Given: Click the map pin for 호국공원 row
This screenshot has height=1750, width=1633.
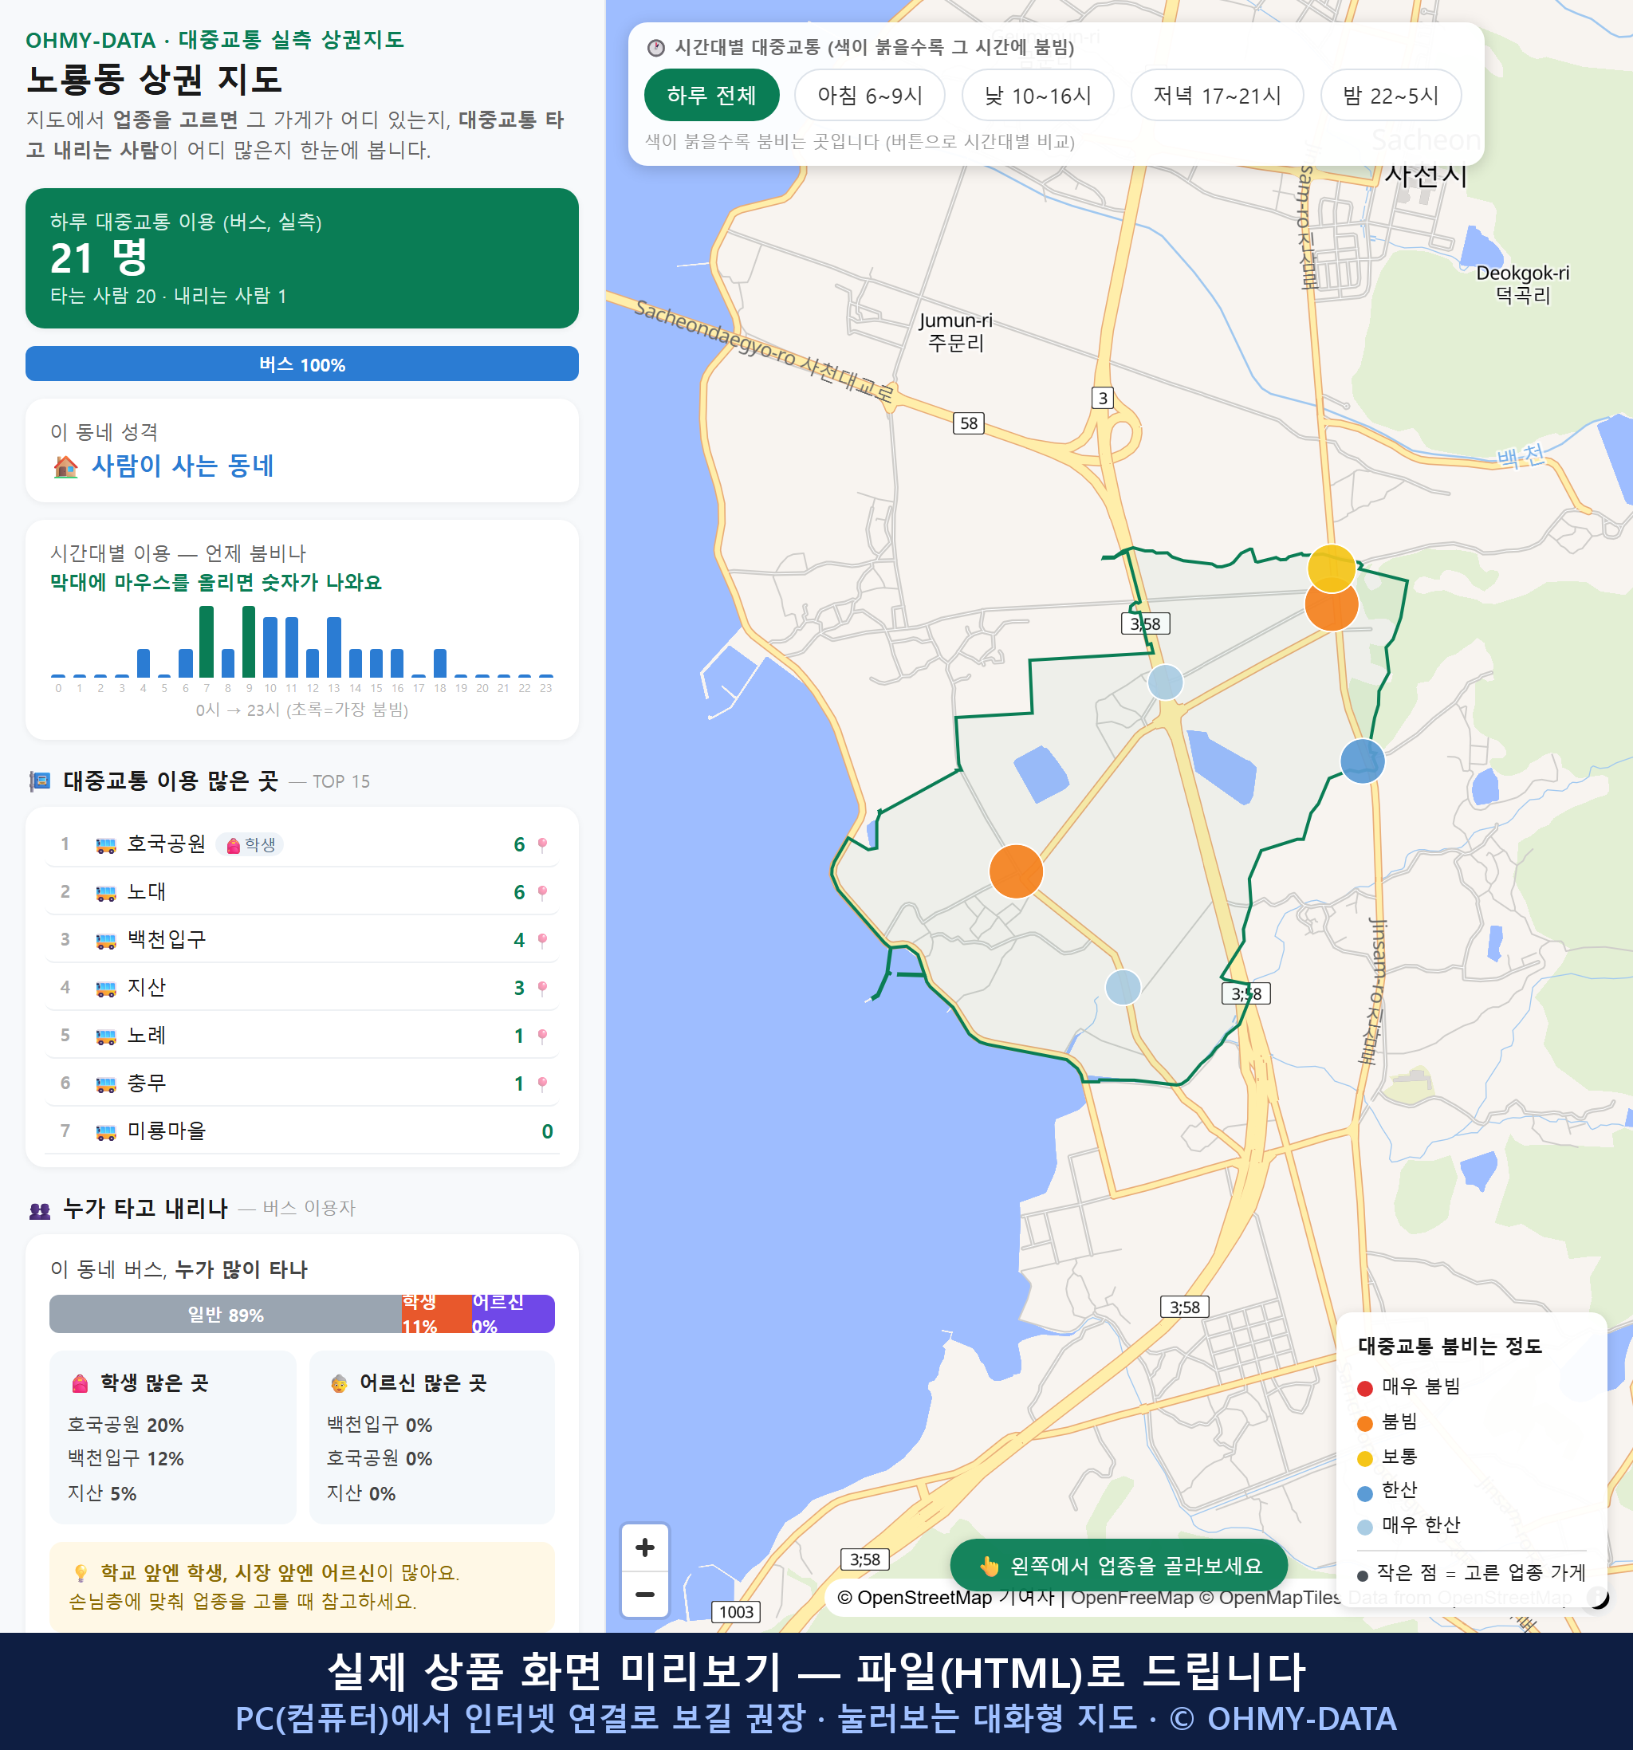Looking at the screenshot, I should click(542, 845).
